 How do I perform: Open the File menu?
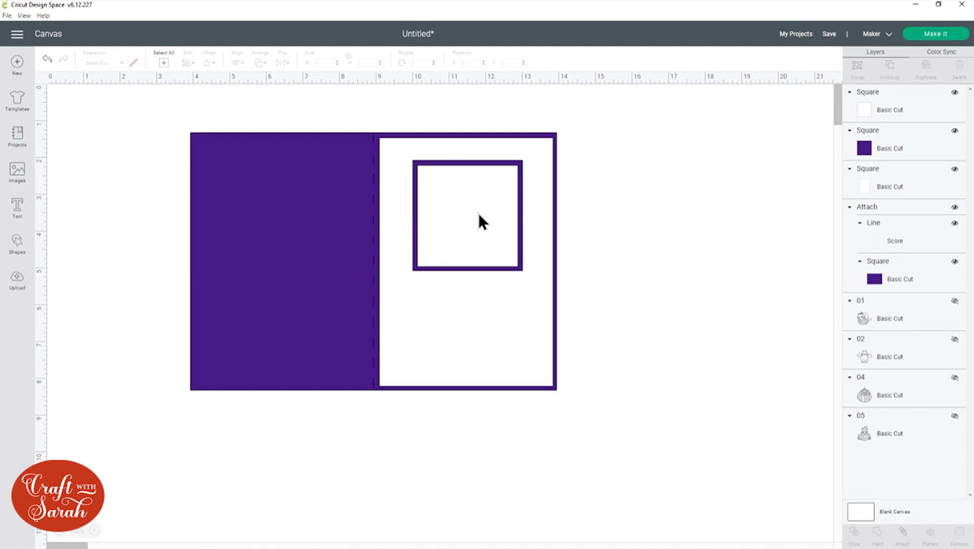(x=6, y=15)
